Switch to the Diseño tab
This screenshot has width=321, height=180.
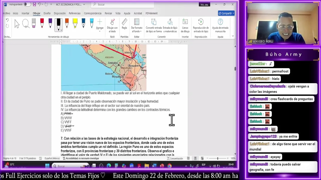pyautogui.click(x=47, y=13)
